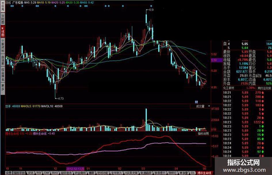Click the MAVOL10: 48569 label
This screenshot has width=272, height=175.
click(x=52, y=106)
